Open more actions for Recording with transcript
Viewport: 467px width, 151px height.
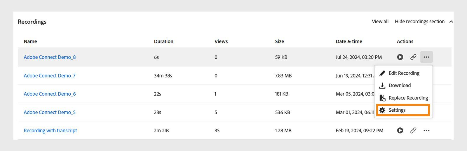(x=426, y=131)
